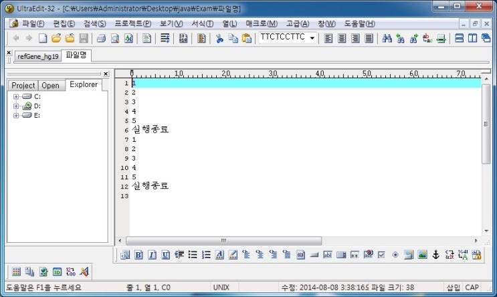Viewport: 497px width, 297px height.
Task: Justify text with the toolbar icon
Action: 369,38
